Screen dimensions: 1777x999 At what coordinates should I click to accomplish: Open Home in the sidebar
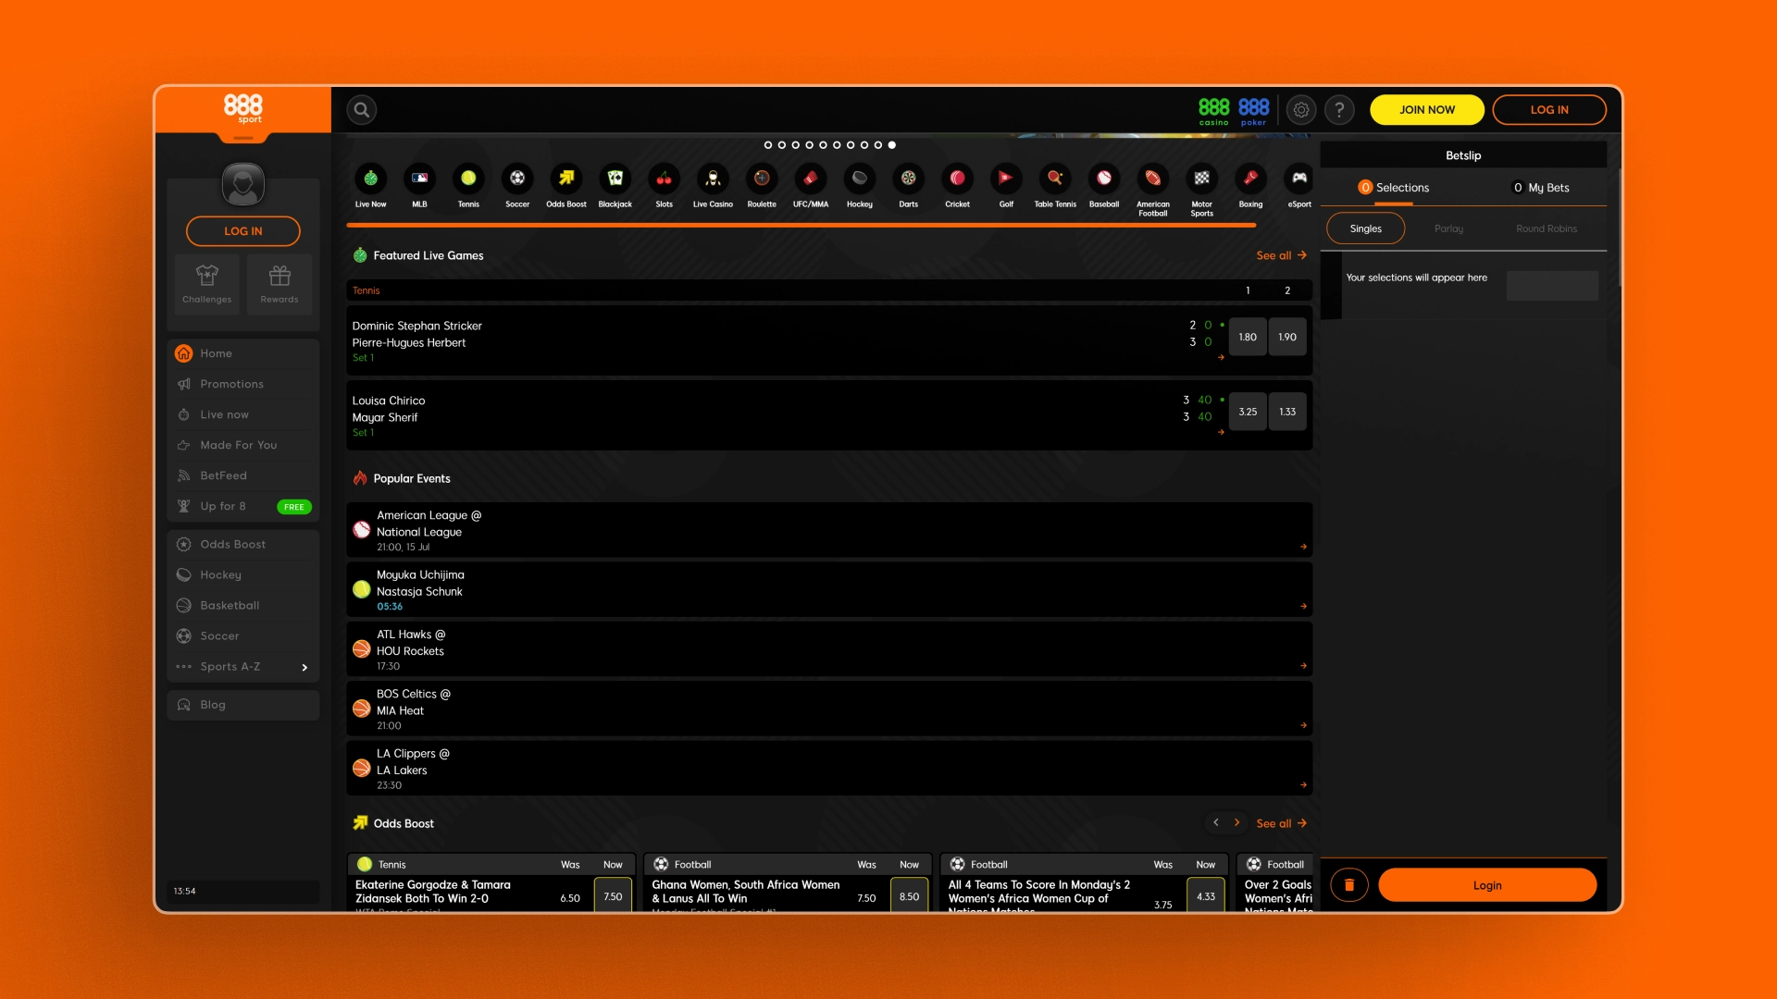(x=243, y=353)
